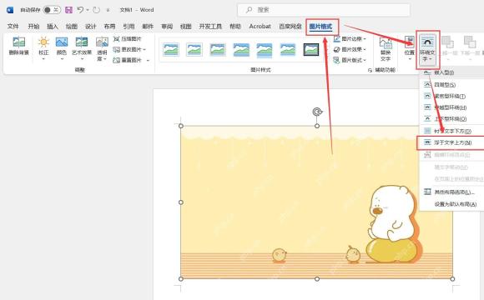This screenshot has width=484, height=300.
Task: Open the 校正 Corrections sun icon dropdown
Action: click(43, 48)
